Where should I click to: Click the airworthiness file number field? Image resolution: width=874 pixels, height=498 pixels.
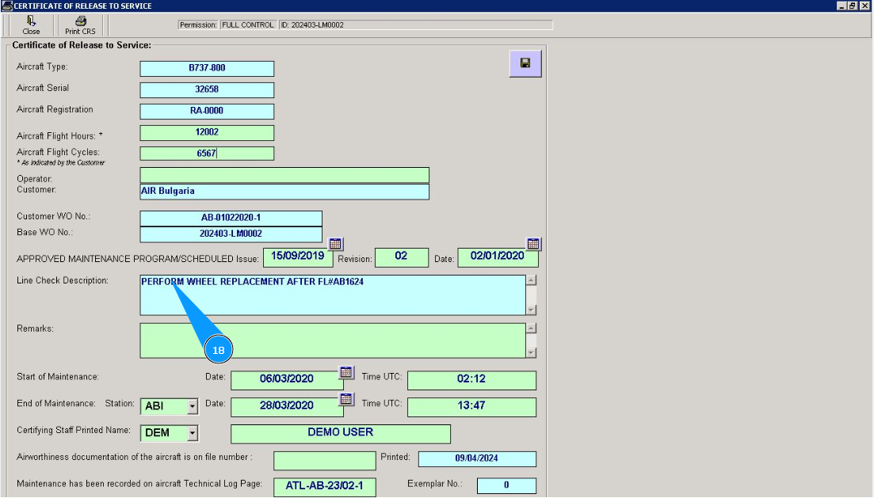[x=324, y=460]
